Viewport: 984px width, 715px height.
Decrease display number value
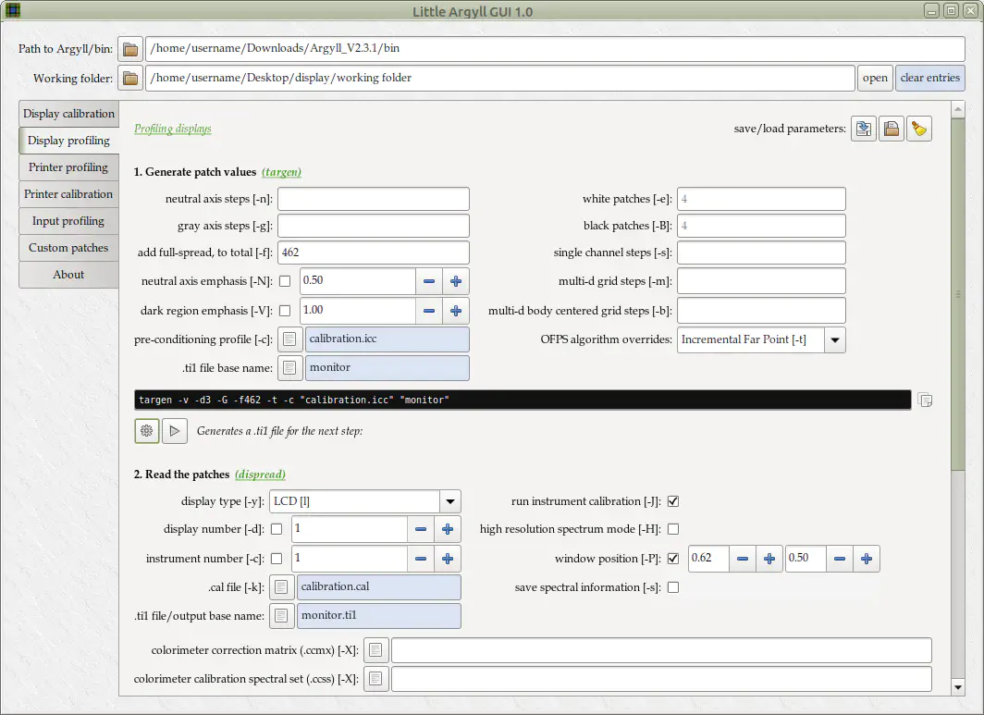421,529
